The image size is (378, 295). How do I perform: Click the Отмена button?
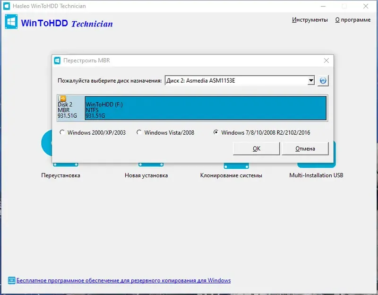pyautogui.click(x=305, y=148)
